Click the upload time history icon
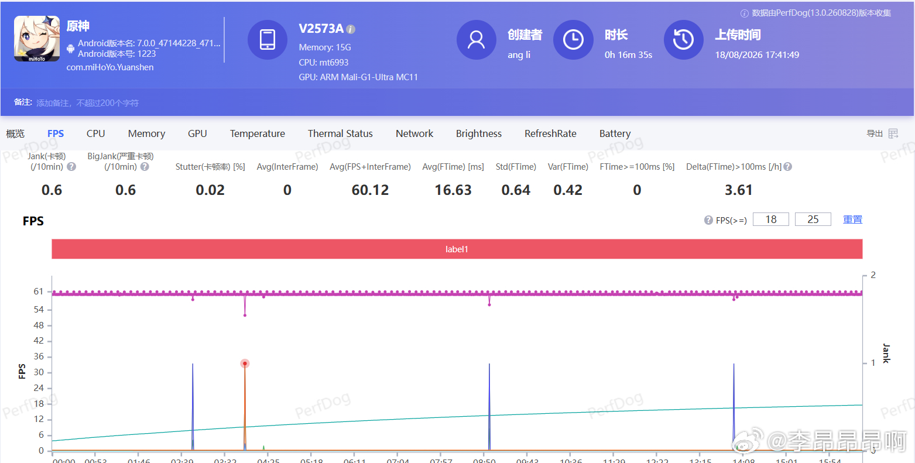 pyautogui.click(x=684, y=40)
